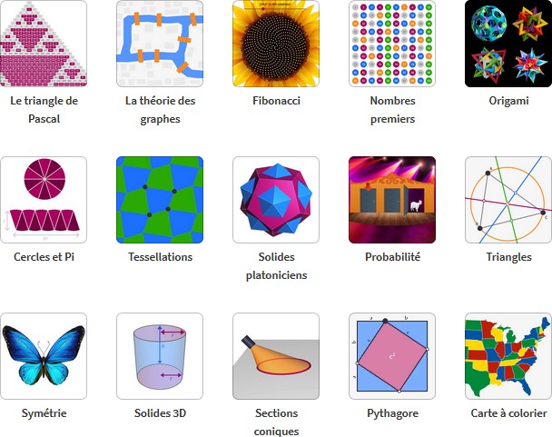Open the Symétrie butterfly thumbnail

pos(44,356)
